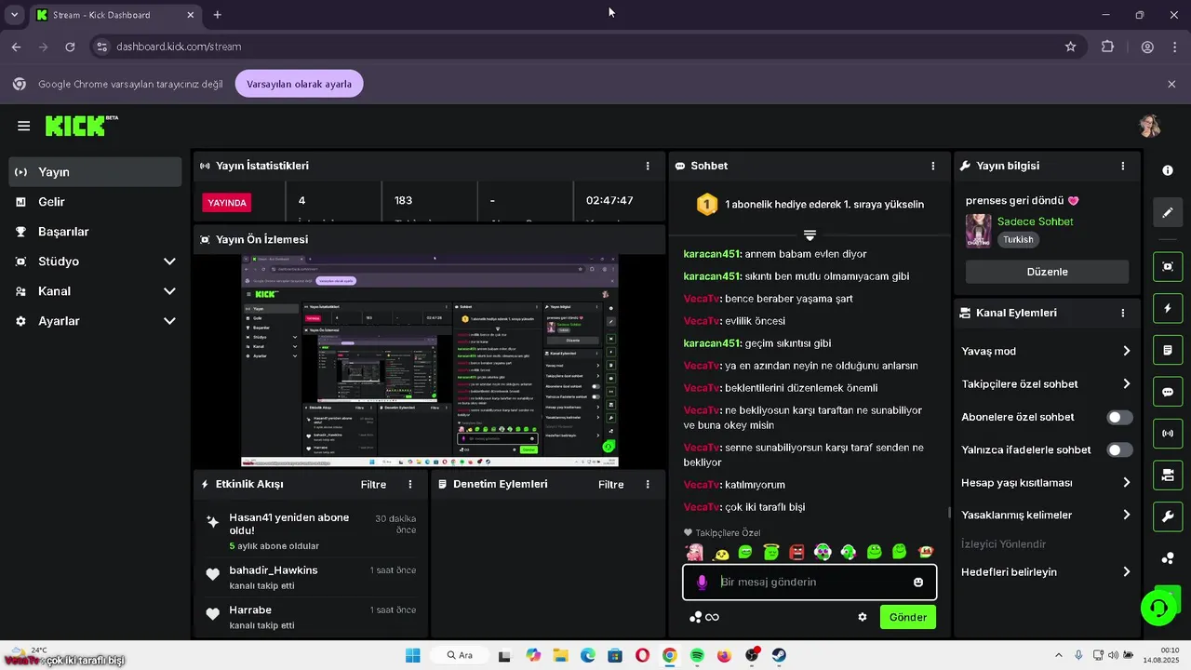Viewport: 1191px width, 670px height.
Task: Open Chrome extensions puzzle icon
Action: 1107,47
